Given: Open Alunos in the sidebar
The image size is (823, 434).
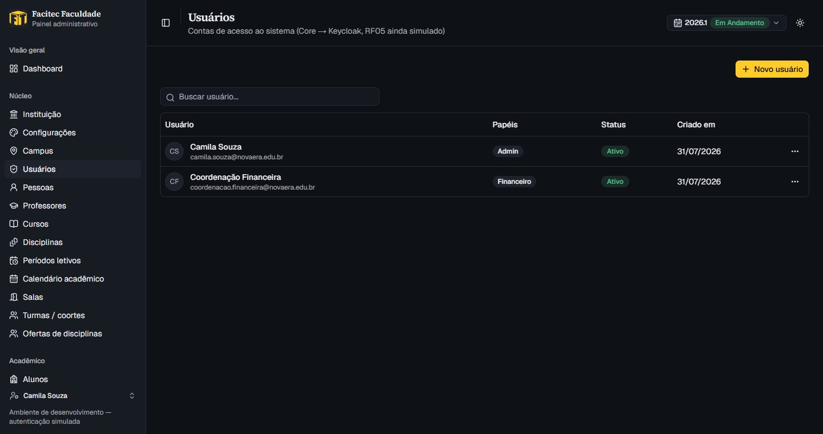Looking at the screenshot, I should point(73,379).
